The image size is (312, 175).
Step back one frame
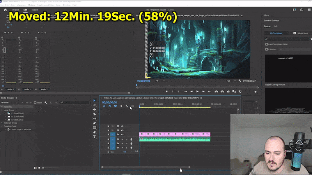pyautogui.click(x=191, y=92)
